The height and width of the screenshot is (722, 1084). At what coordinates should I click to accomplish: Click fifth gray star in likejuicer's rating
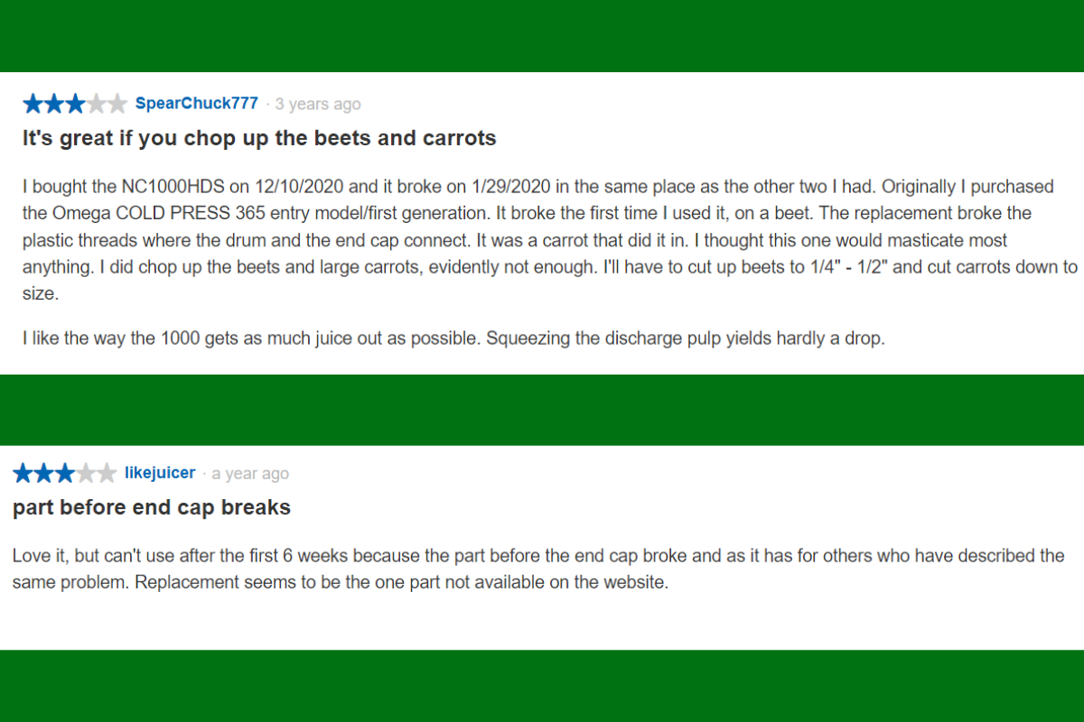107,473
